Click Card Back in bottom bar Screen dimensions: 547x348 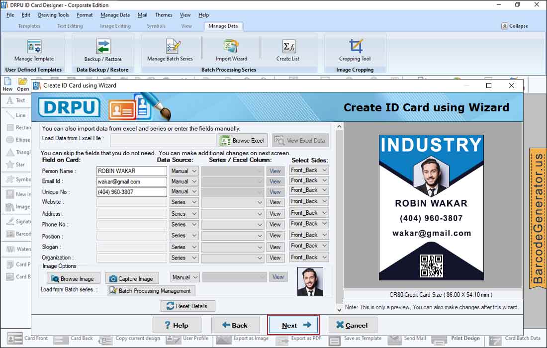(x=73, y=339)
